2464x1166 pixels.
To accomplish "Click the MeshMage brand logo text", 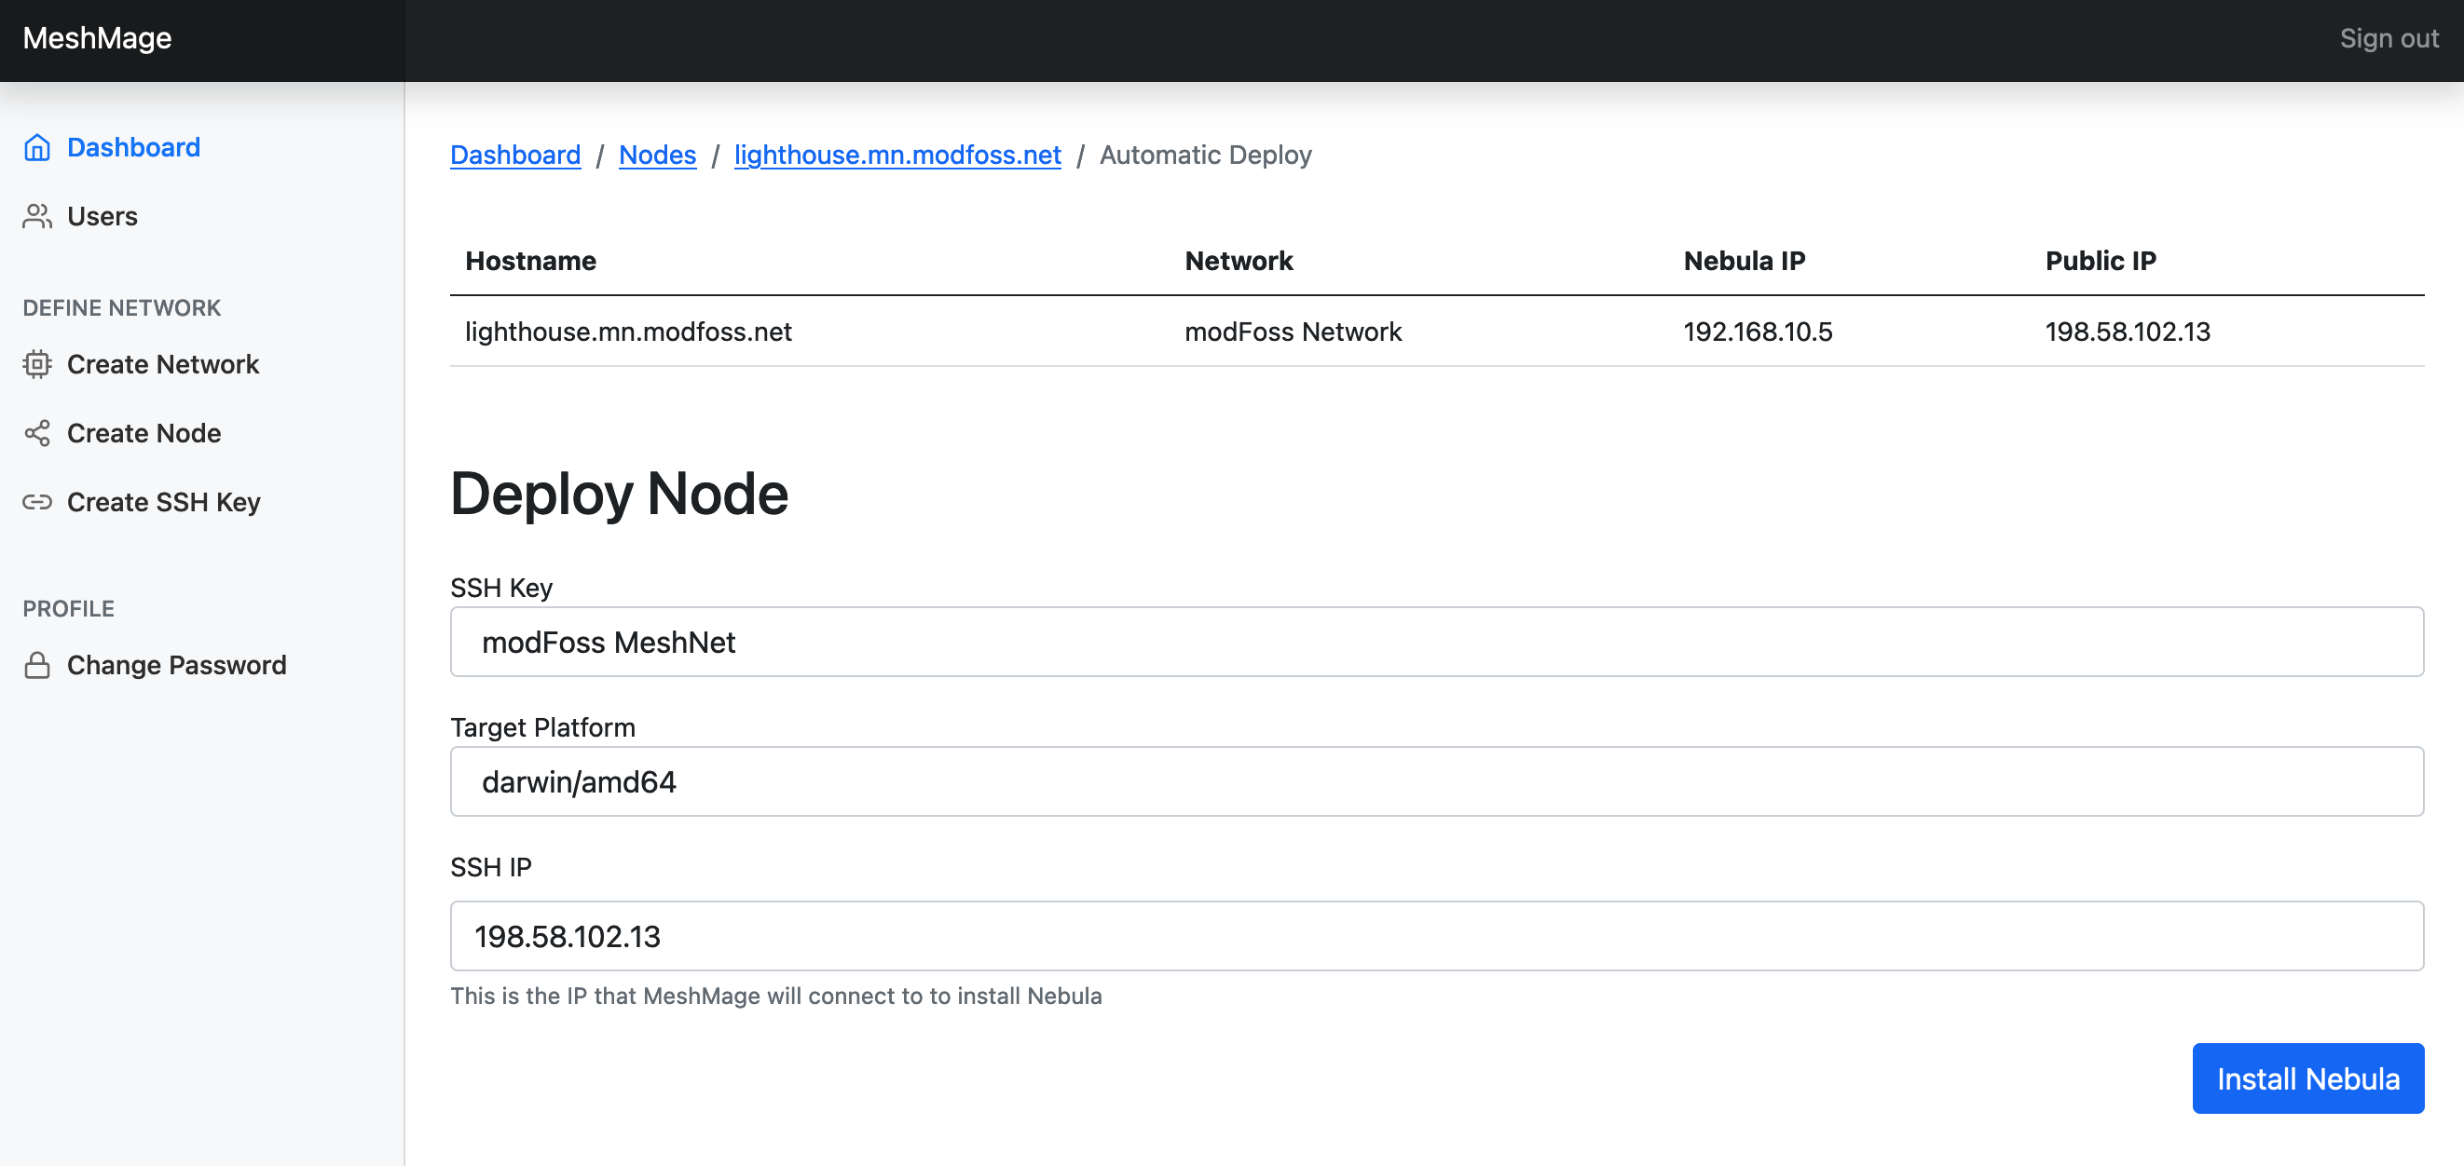I will tap(97, 38).
